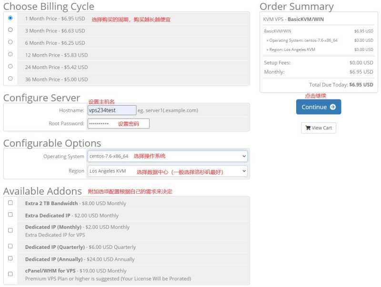Select the 3 Month Price billing cycle
This screenshot has height=287, width=381.
click(10, 30)
